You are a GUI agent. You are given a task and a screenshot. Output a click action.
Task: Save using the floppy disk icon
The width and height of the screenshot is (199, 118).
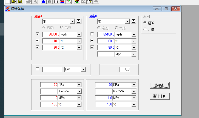pyautogui.click(x=20, y=2)
